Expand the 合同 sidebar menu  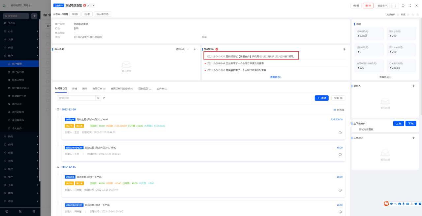[20, 144]
